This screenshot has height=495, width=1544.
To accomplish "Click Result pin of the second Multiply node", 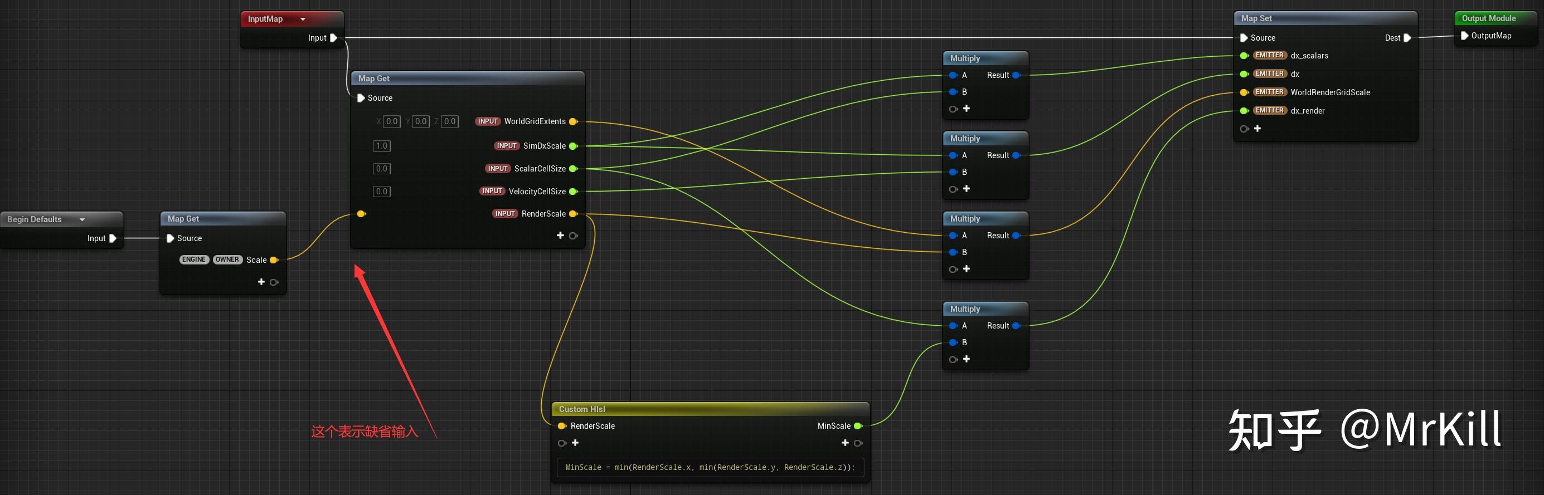I will (x=1017, y=155).
